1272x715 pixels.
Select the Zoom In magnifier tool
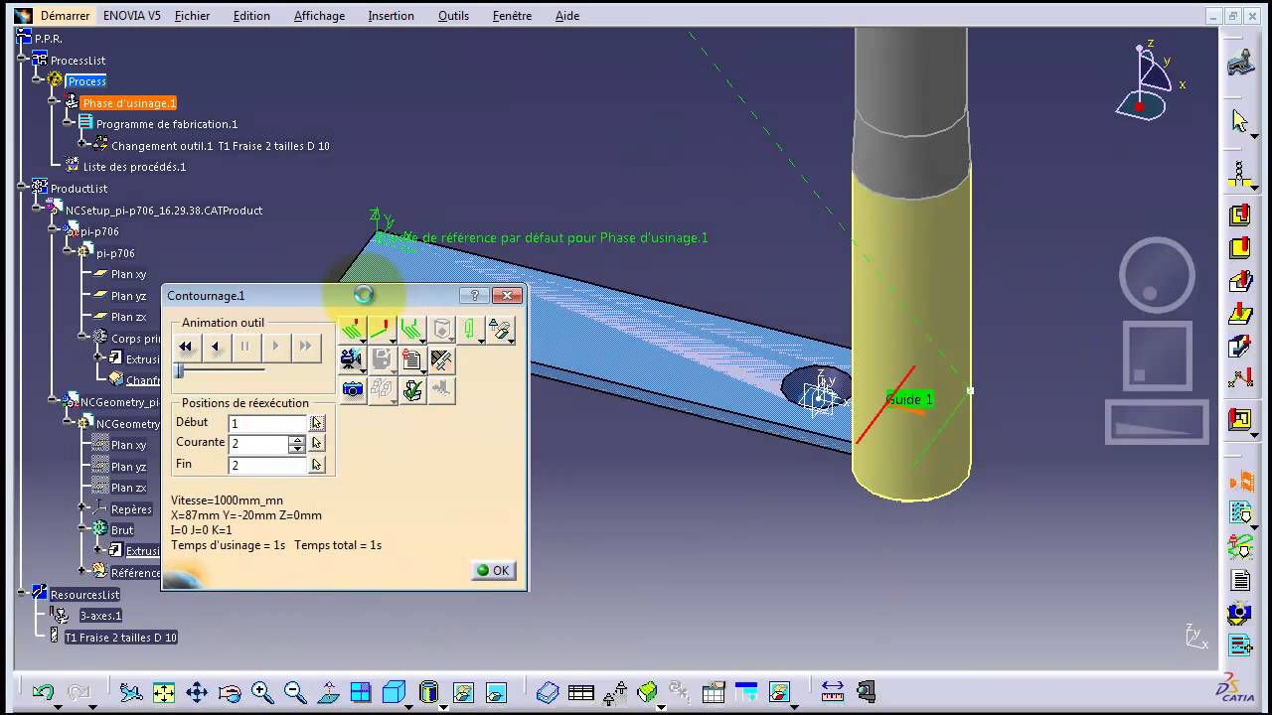(262, 692)
